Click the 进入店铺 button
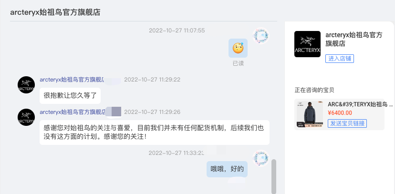 (x=340, y=59)
